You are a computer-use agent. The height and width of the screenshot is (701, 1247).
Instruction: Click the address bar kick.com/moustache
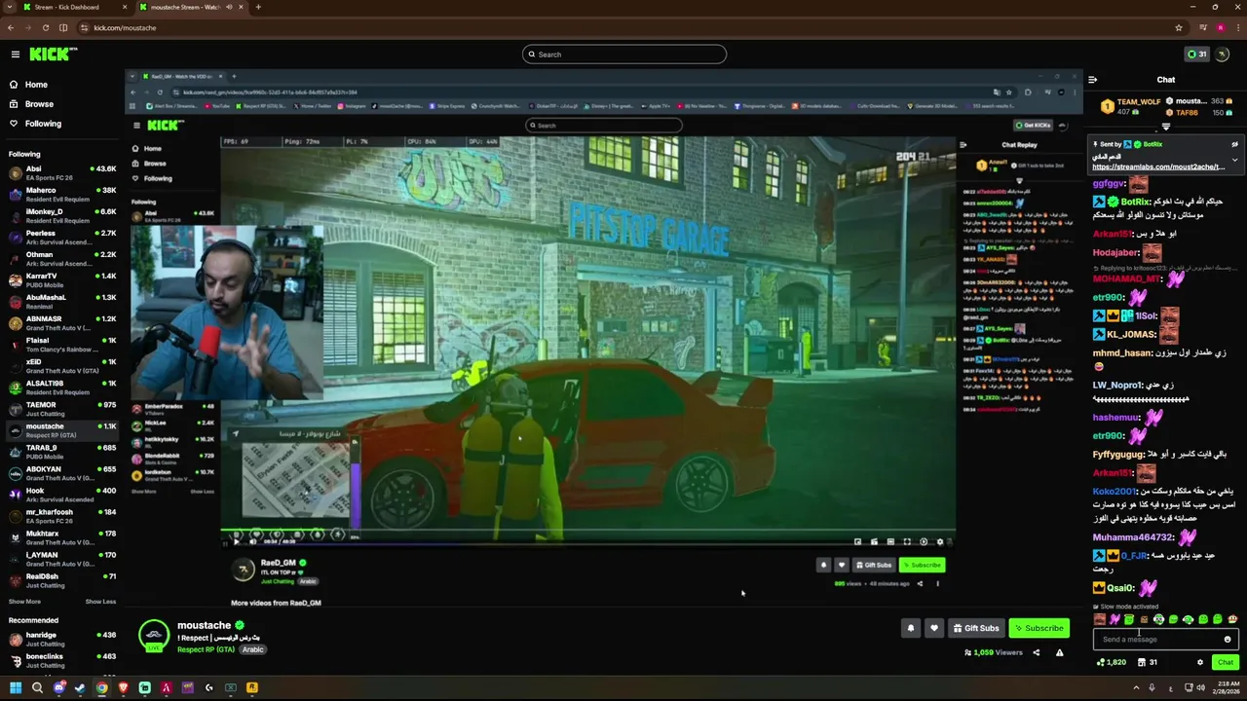click(623, 27)
